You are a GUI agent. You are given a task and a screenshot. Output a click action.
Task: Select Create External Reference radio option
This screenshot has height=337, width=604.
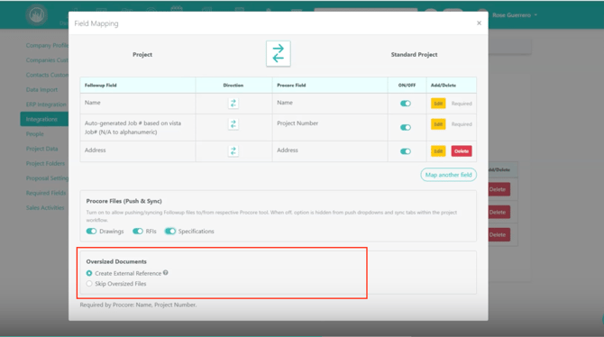click(89, 273)
